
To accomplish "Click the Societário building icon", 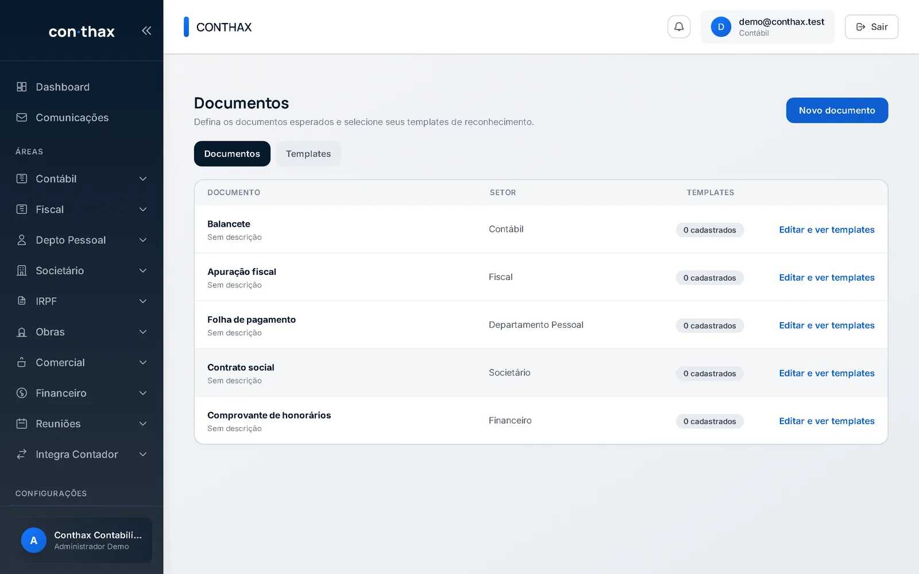I will point(22,270).
